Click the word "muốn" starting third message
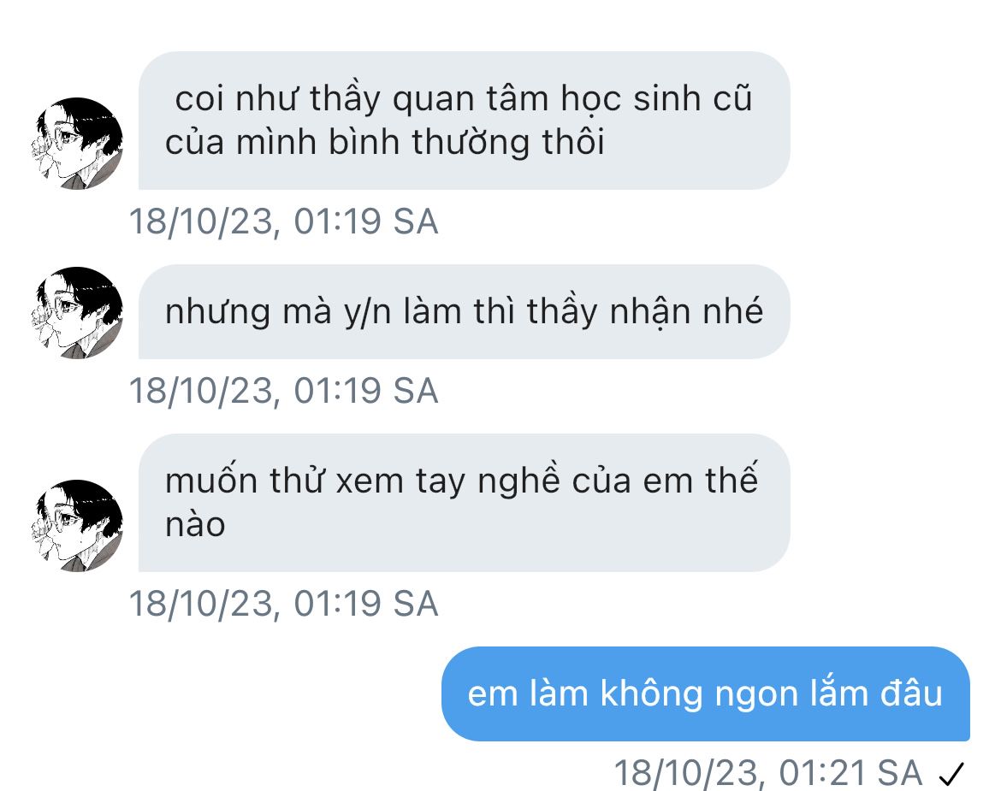Image resolution: width=1001 pixels, height=791 pixels. (x=211, y=480)
